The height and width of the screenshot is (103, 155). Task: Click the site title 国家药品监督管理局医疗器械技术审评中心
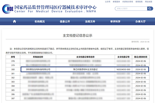55,7
